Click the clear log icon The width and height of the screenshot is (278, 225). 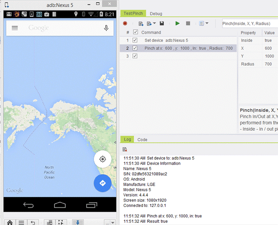tap(125, 149)
